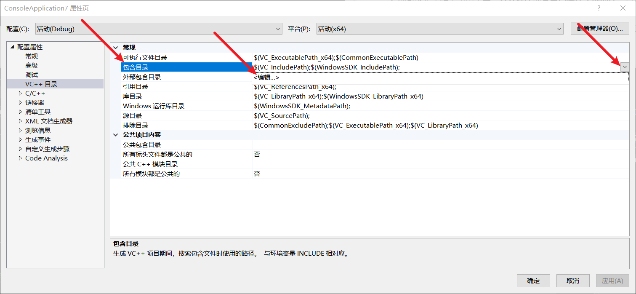This screenshot has width=636, height=294.
Task: Click the $(VC_SourcePath) value cell
Action: tap(441, 115)
